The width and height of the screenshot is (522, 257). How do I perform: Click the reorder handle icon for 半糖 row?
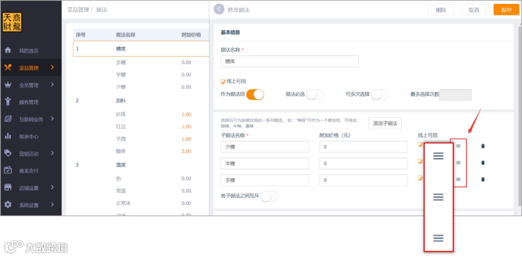pos(458,162)
